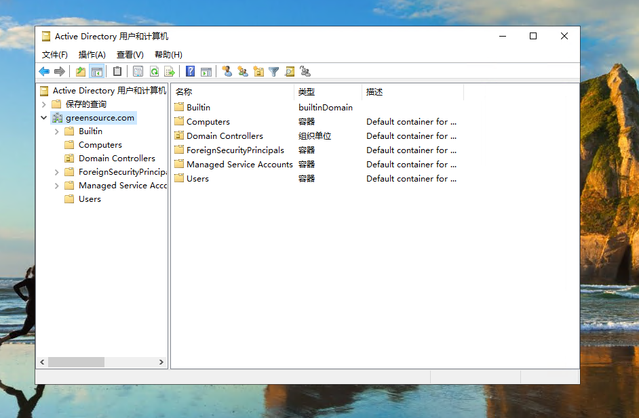Create a new organizational unit icon
The width and height of the screenshot is (639, 418).
258,72
